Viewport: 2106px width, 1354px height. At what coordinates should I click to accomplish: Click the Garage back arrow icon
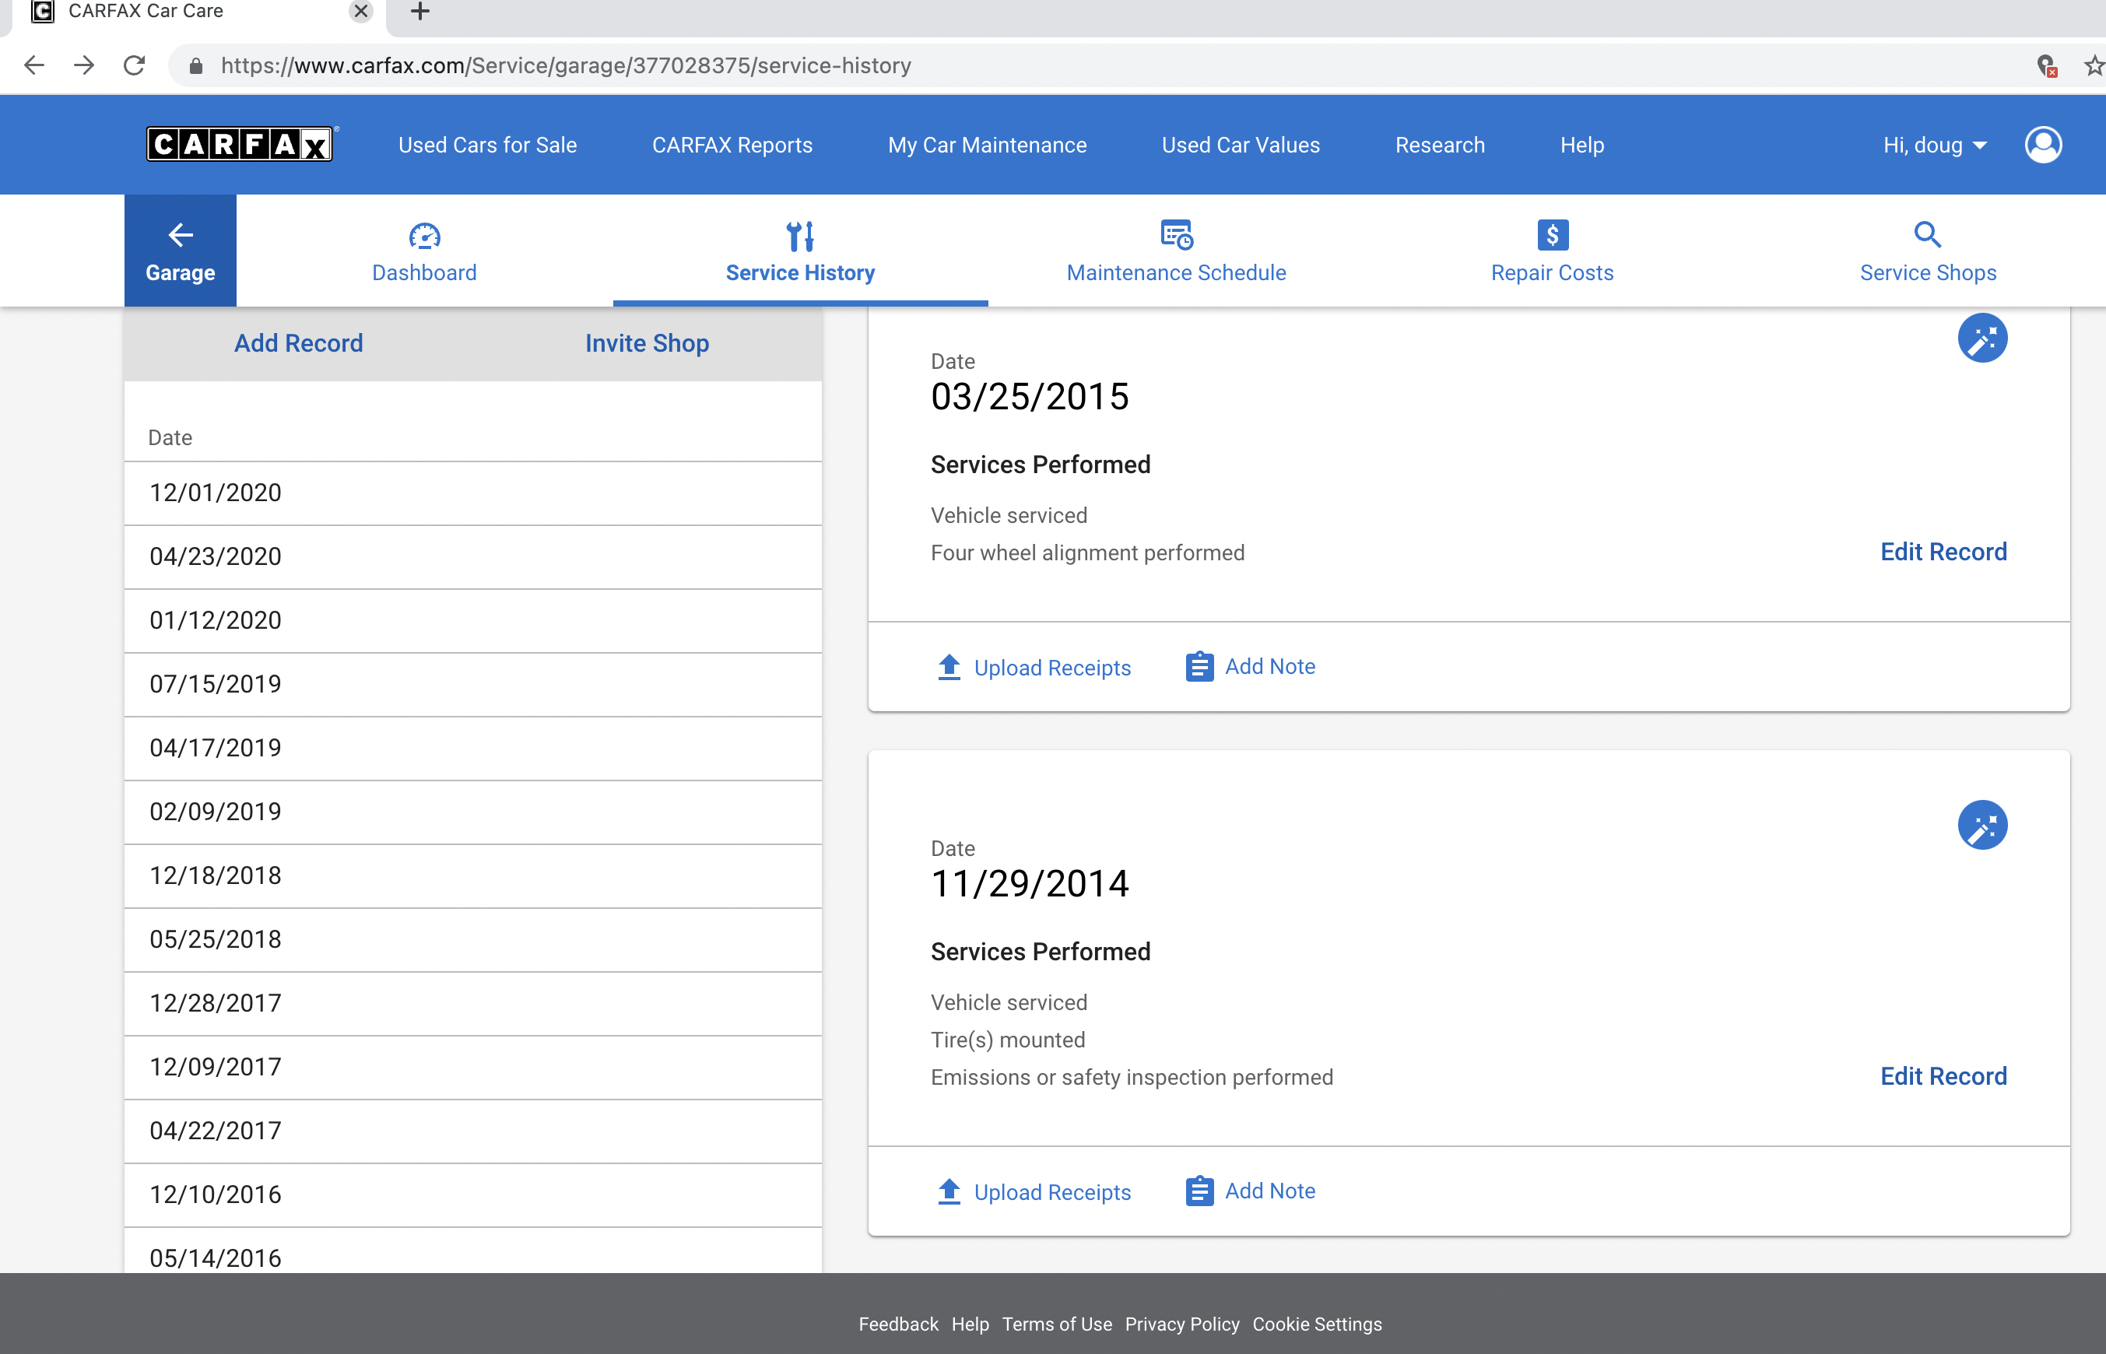[181, 235]
